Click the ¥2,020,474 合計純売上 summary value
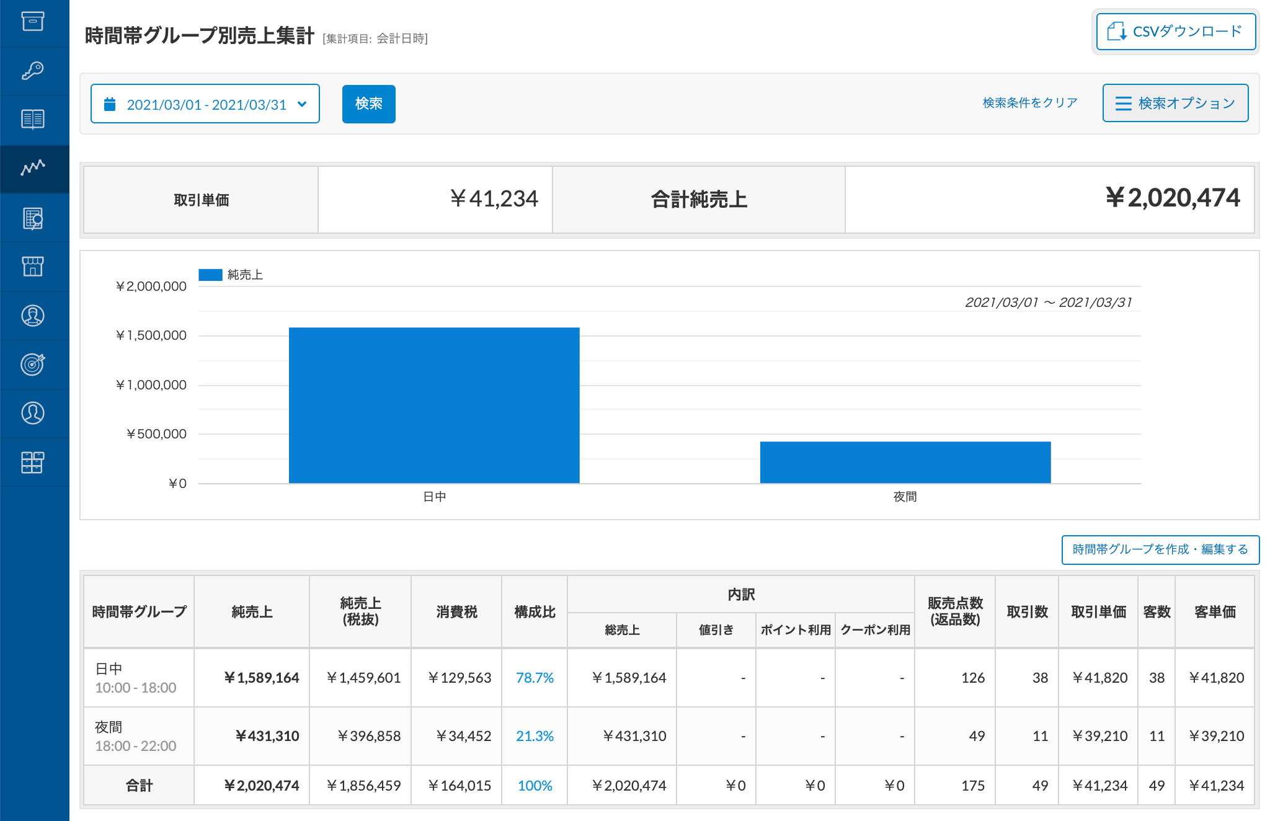 click(1172, 198)
